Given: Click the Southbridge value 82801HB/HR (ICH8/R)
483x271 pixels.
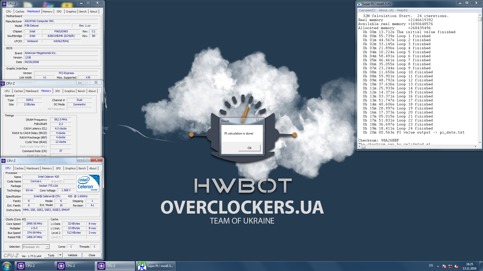Looking at the screenshot, I should coord(61,36).
